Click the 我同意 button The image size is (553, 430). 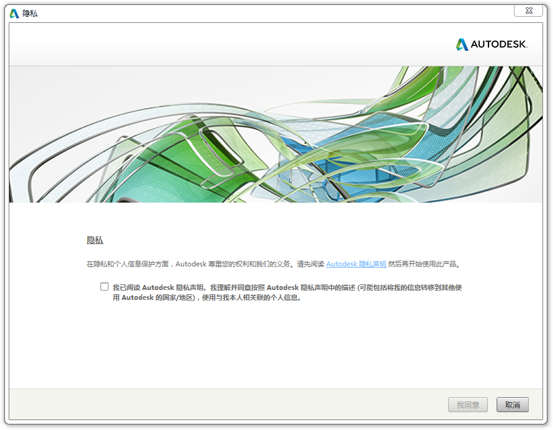point(468,405)
